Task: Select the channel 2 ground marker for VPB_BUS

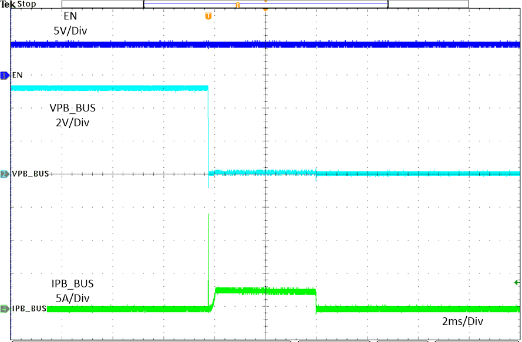Action: [4, 173]
